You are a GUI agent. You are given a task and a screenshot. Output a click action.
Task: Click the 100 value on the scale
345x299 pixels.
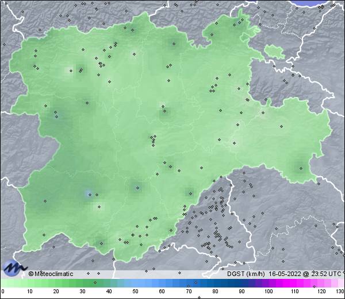(269, 292)
